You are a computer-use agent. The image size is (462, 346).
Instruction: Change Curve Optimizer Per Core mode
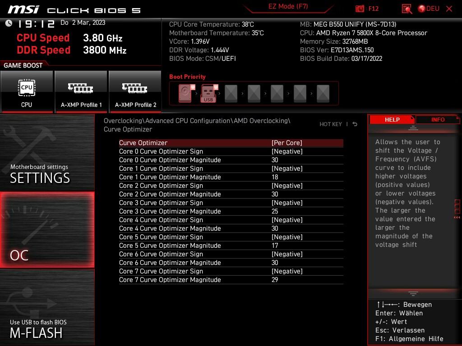[231, 143]
